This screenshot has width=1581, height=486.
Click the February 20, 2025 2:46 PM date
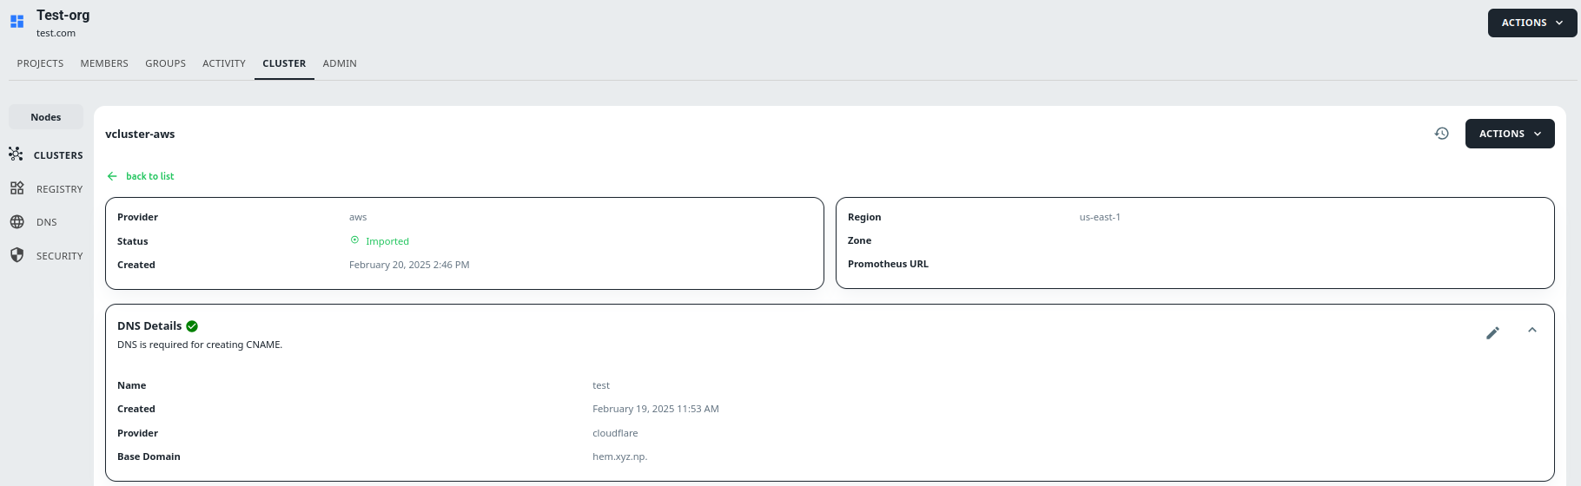pos(409,265)
